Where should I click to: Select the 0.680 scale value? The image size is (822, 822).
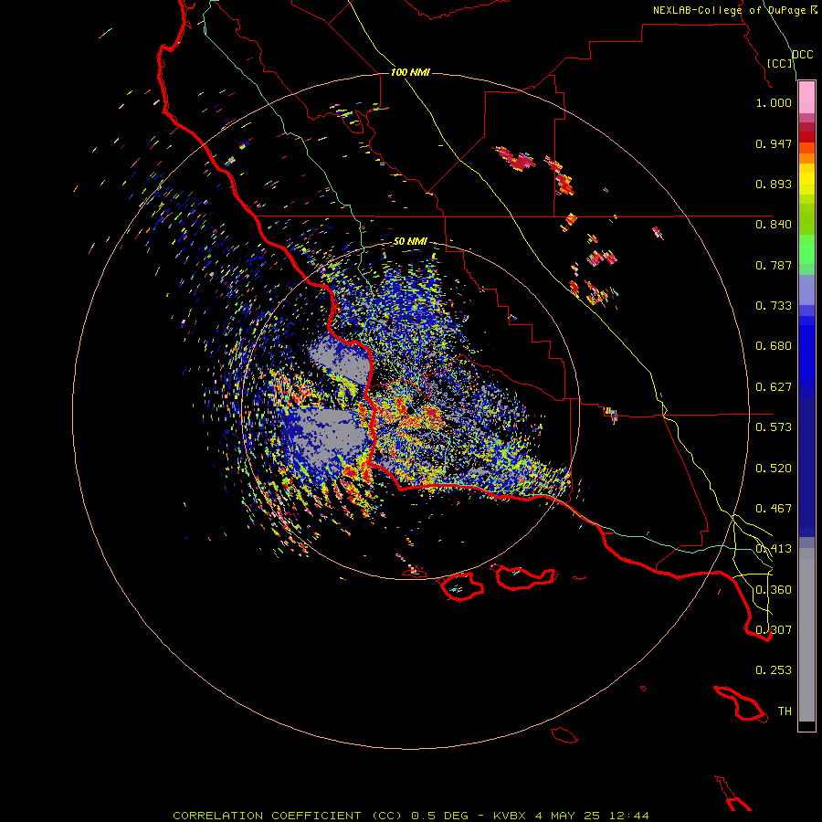774,346
